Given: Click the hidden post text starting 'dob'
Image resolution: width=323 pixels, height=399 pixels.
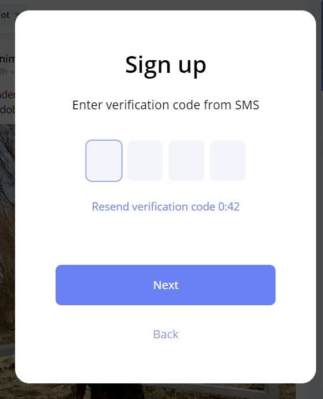Looking at the screenshot, I should (x=8, y=110).
